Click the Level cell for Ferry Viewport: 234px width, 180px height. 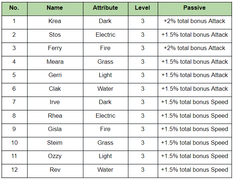143,48
